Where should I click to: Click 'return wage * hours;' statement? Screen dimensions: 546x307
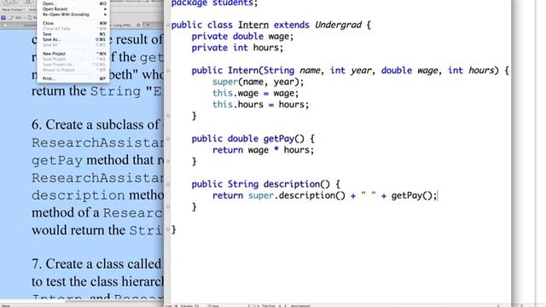click(x=264, y=150)
